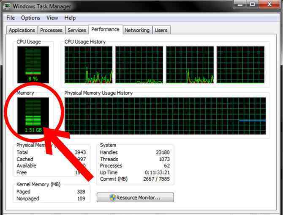This screenshot has width=283, height=215.
Task: Click the first CPU Usage History graph
Action: coord(88,65)
